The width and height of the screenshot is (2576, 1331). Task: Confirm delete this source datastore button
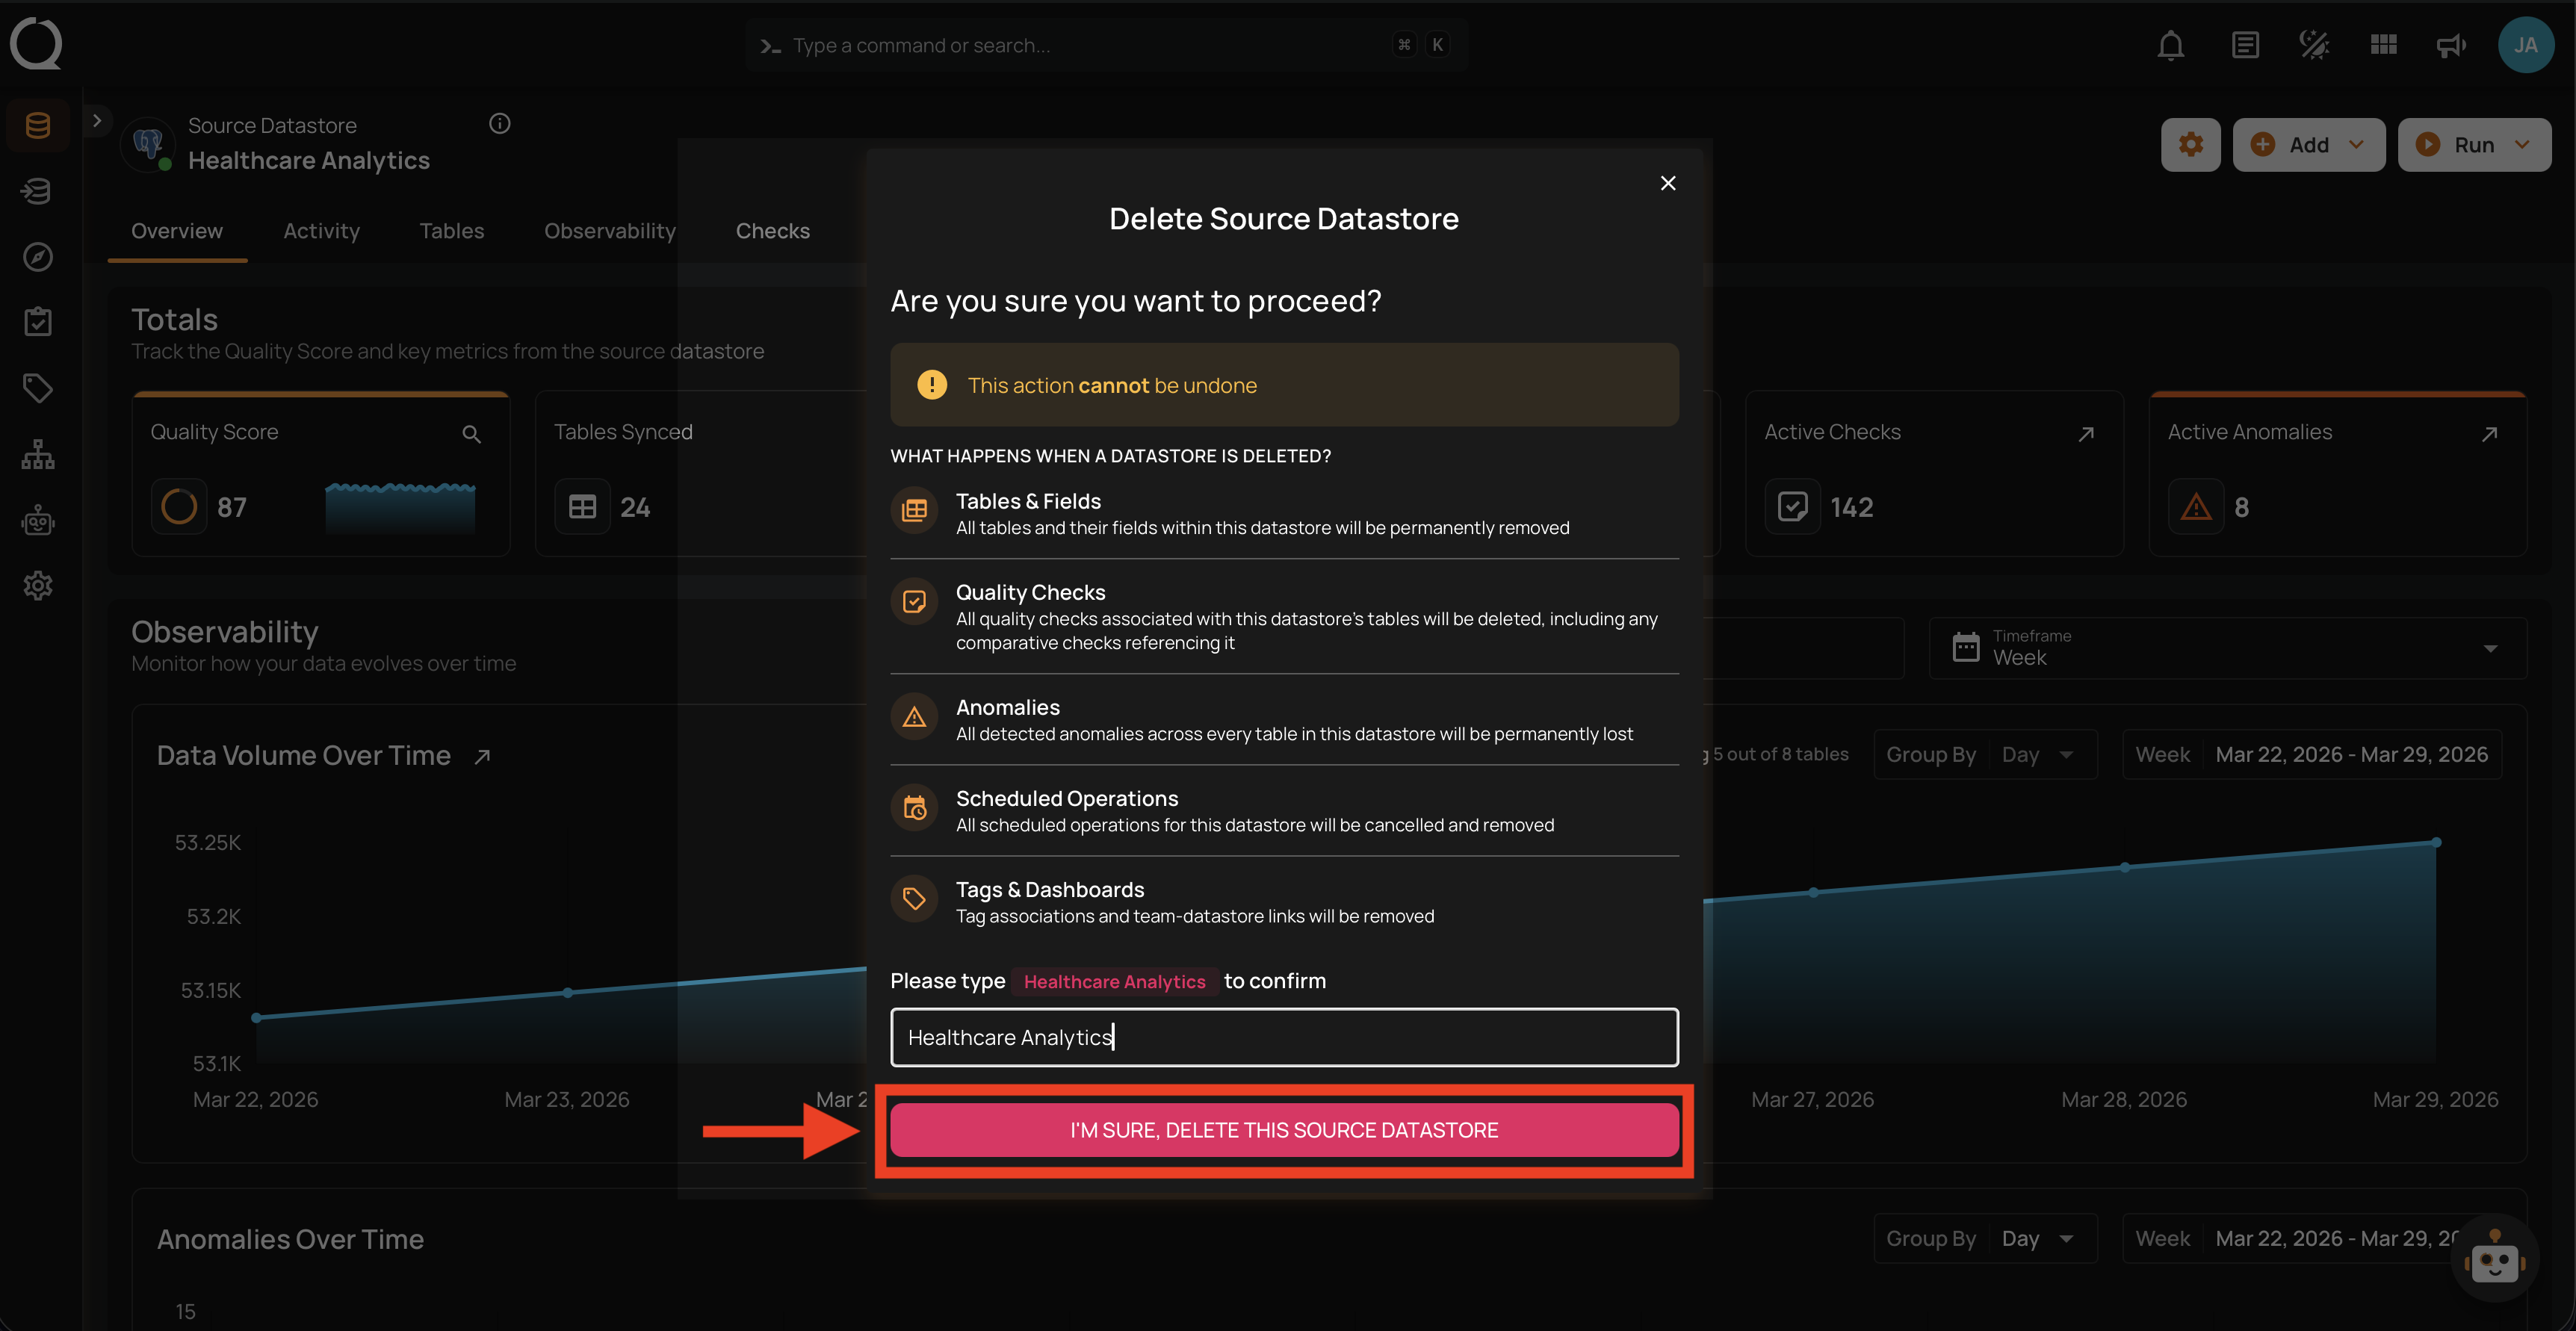[x=1284, y=1130]
